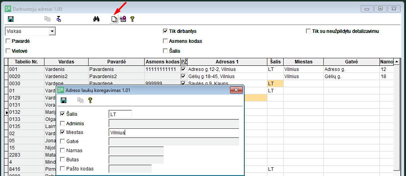
Task: Save with main toolbar floppy disk icon
Action: point(11,19)
